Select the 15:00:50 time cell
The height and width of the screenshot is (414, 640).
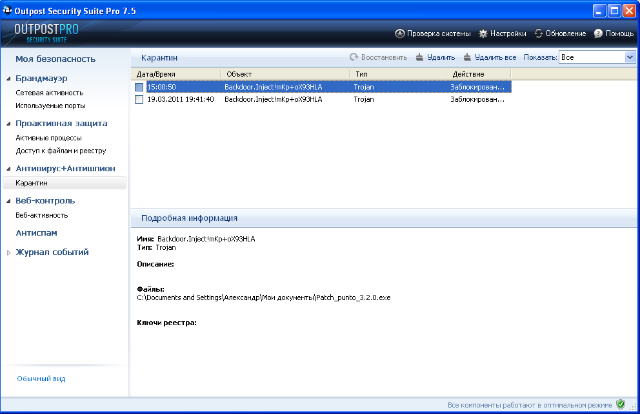[162, 87]
